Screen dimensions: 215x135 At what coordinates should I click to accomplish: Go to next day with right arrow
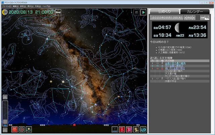click(194, 17)
